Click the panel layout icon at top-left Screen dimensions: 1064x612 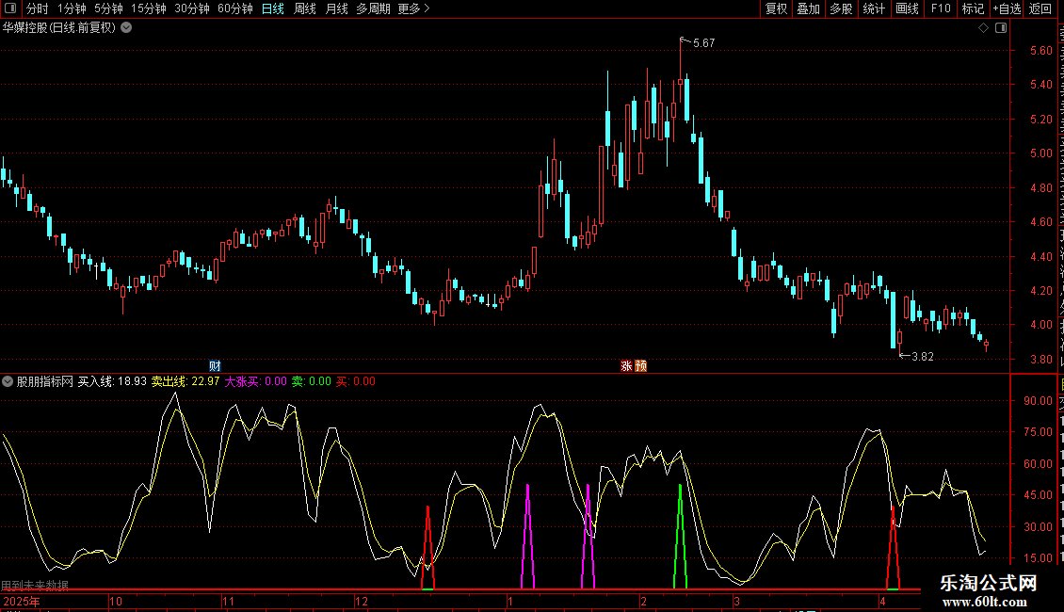[x=10, y=8]
